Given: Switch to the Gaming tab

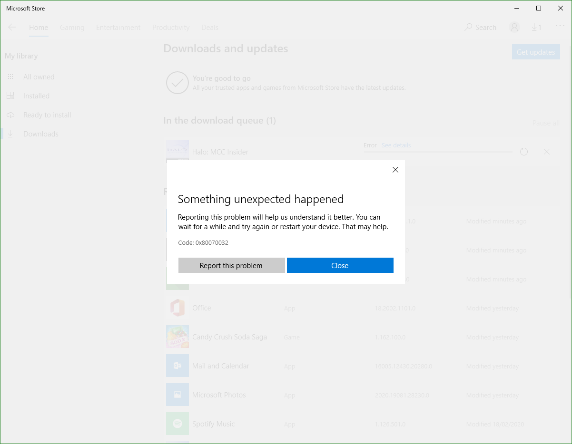Looking at the screenshot, I should pos(72,27).
